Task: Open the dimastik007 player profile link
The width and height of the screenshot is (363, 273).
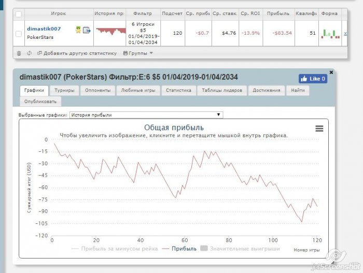Action: tap(44, 29)
